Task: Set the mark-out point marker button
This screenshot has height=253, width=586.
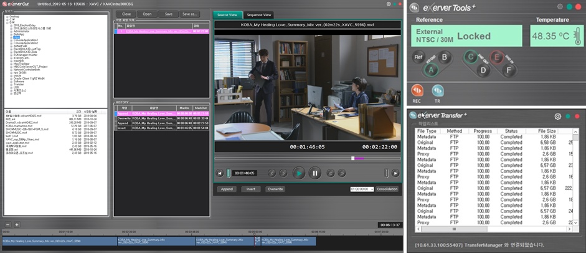Action: pyautogui.click(x=387, y=173)
